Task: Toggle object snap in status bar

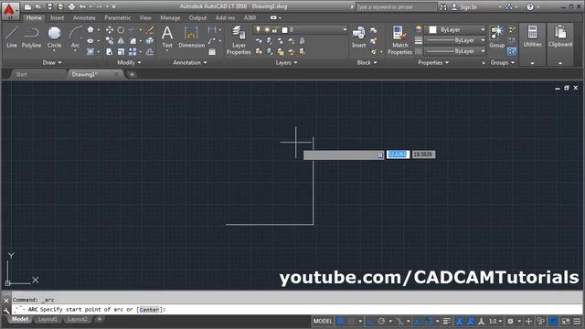Action: (429, 321)
